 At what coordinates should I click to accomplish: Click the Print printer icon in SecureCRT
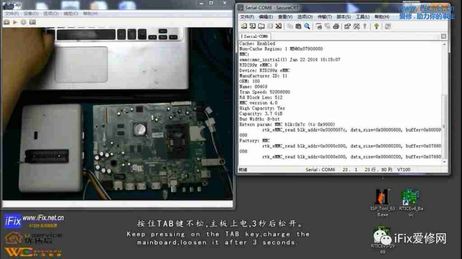pos(336,27)
